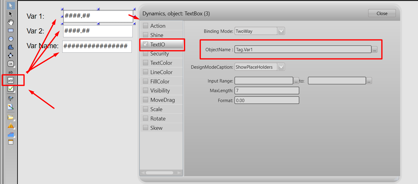
Task: Uncheck the TextIO checkbox
Action: click(146, 45)
